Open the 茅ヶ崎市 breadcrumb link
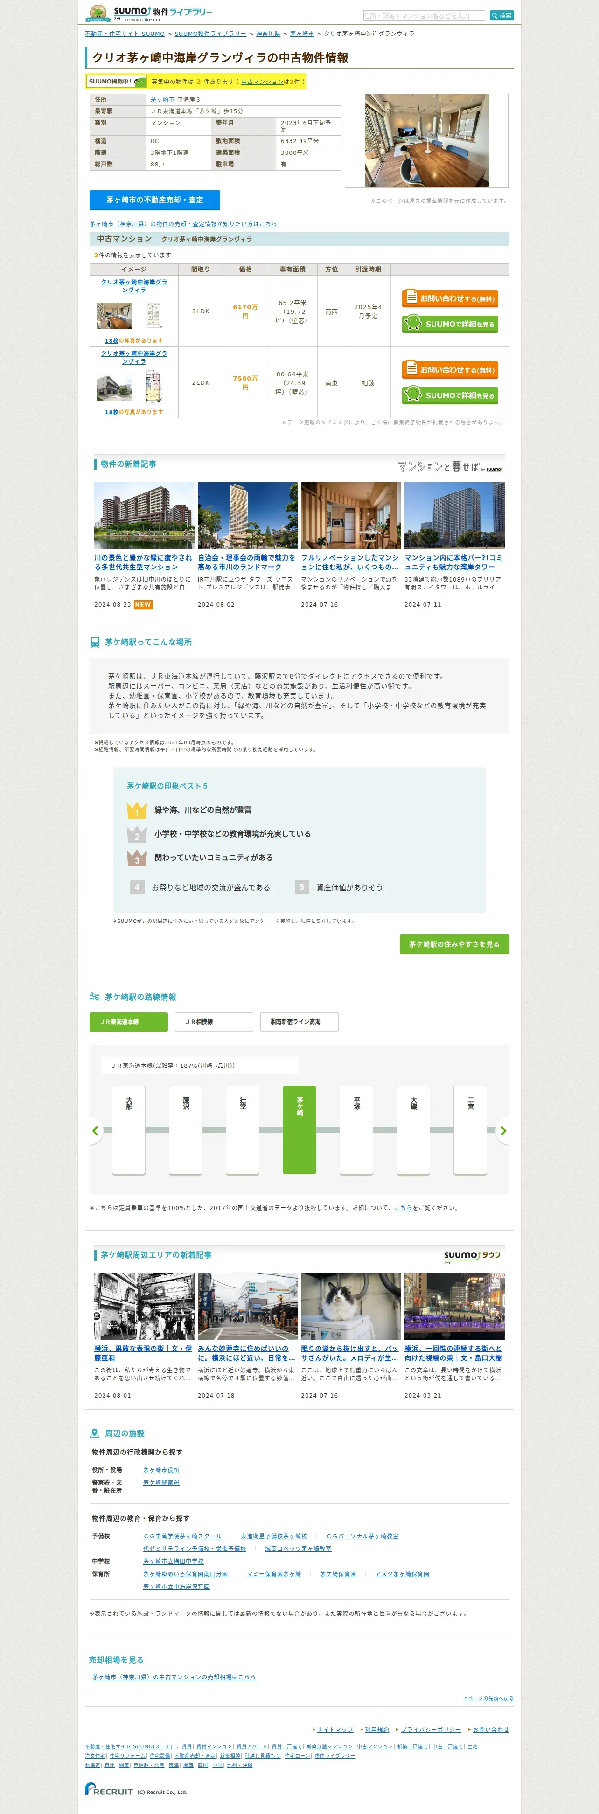 [302, 34]
